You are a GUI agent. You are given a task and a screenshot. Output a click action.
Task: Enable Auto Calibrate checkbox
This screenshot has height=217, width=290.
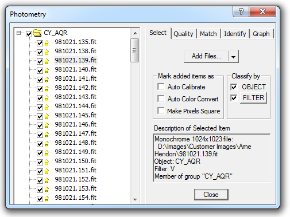click(x=161, y=86)
